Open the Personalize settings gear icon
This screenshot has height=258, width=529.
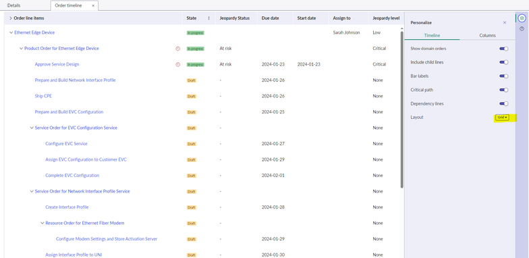click(522, 18)
